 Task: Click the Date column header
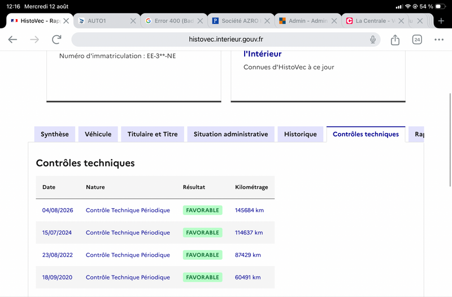49,187
